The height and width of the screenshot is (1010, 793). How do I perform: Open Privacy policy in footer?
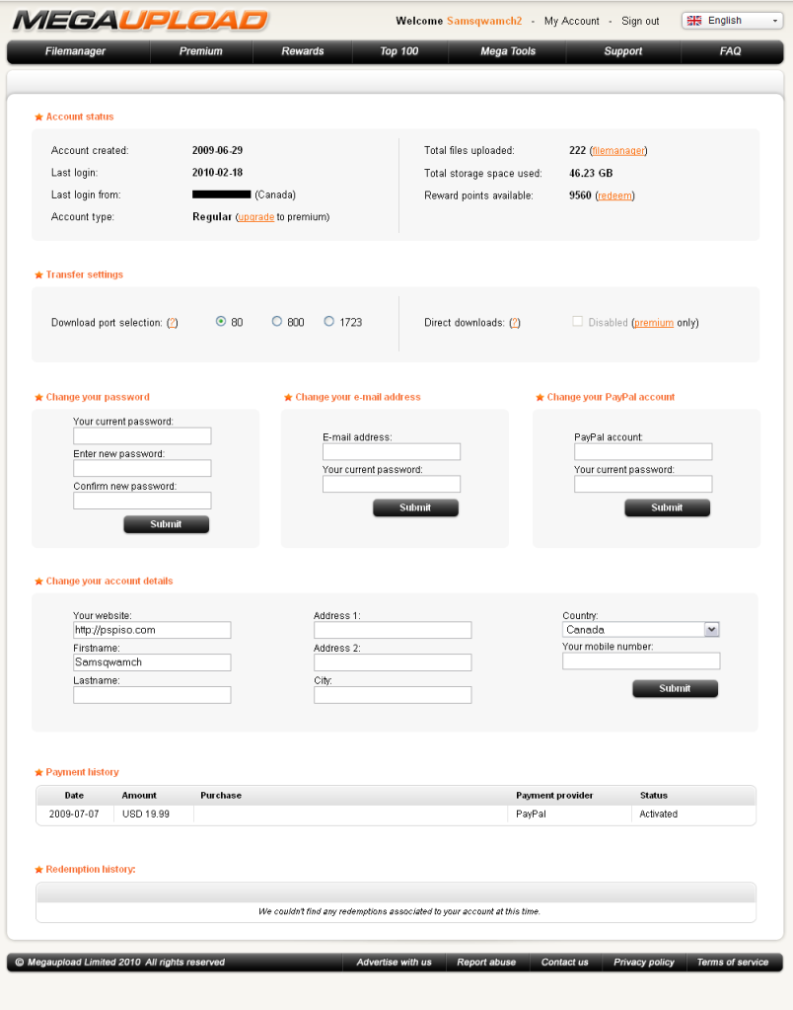pyautogui.click(x=643, y=963)
